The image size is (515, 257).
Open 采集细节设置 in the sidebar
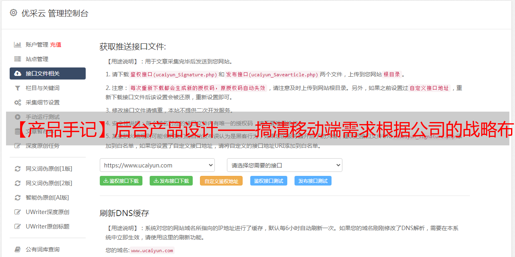[x=43, y=102]
